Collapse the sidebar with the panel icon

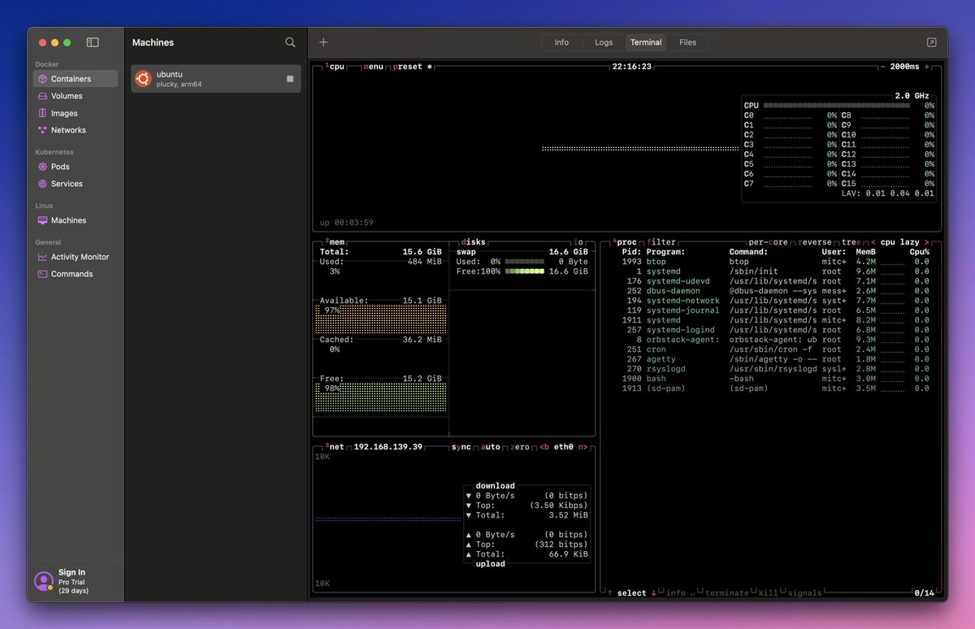click(x=93, y=42)
